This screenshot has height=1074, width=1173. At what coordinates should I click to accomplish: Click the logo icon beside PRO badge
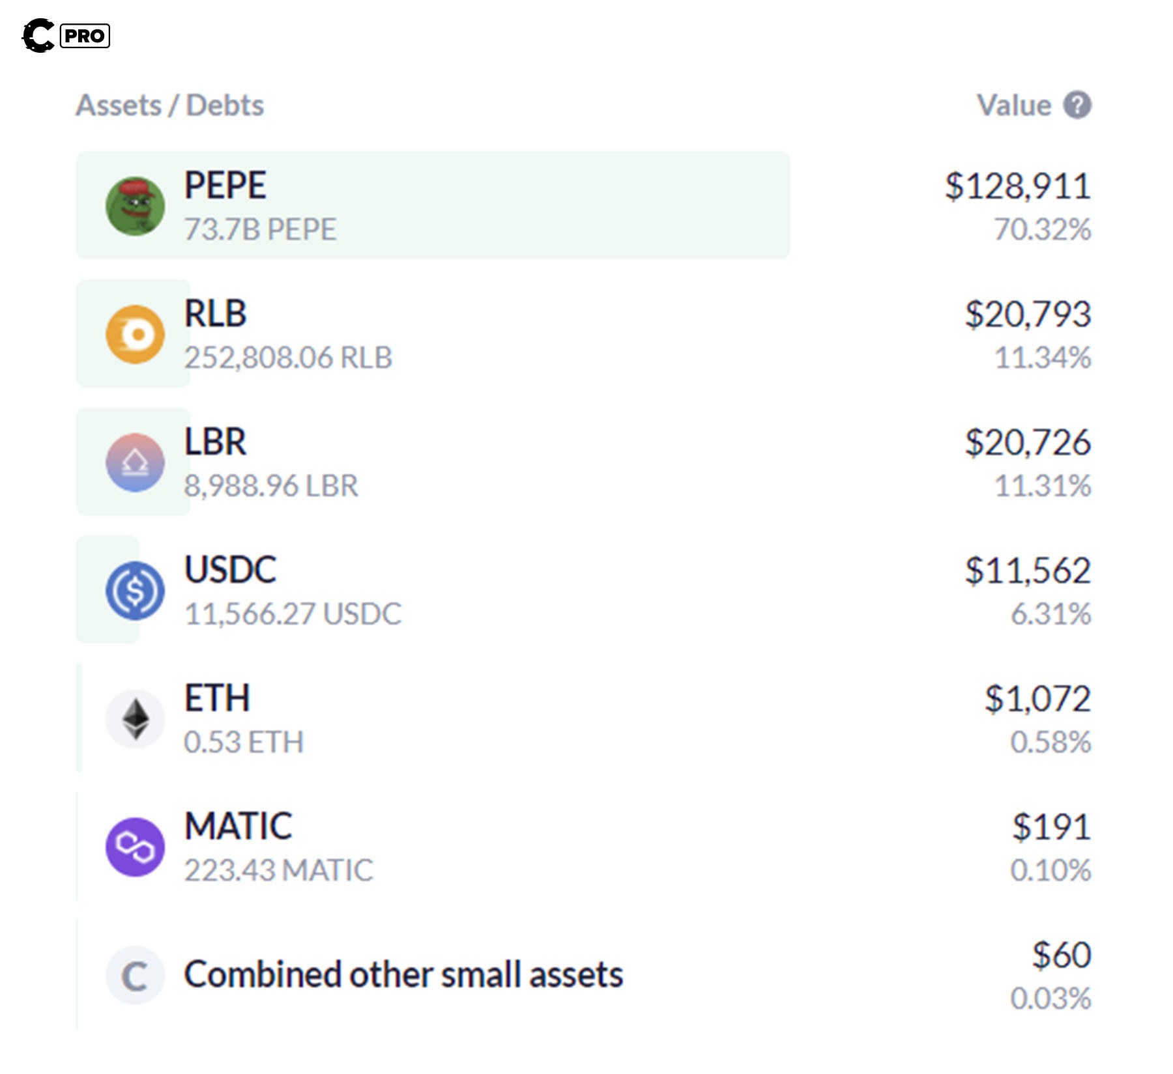[38, 35]
